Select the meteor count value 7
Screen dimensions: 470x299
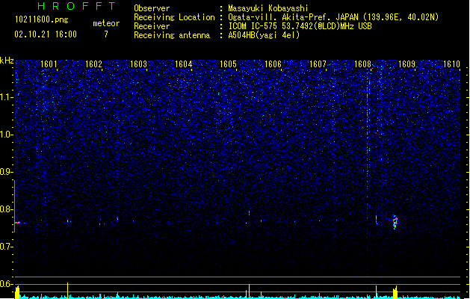[x=106, y=34]
